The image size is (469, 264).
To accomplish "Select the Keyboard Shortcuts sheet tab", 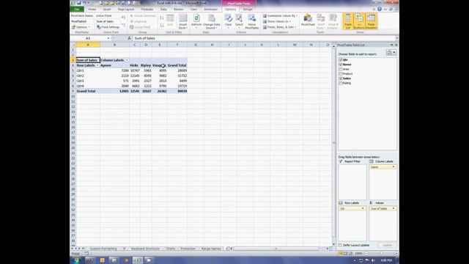I will [145, 249].
